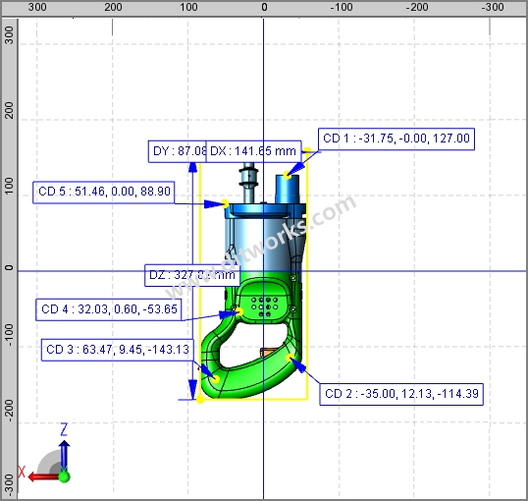Image resolution: width=528 pixels, height=501 pixels.
Task: Click the 0 mark on the top ruler
Action: pyautogui.click(x=264, y=7)
